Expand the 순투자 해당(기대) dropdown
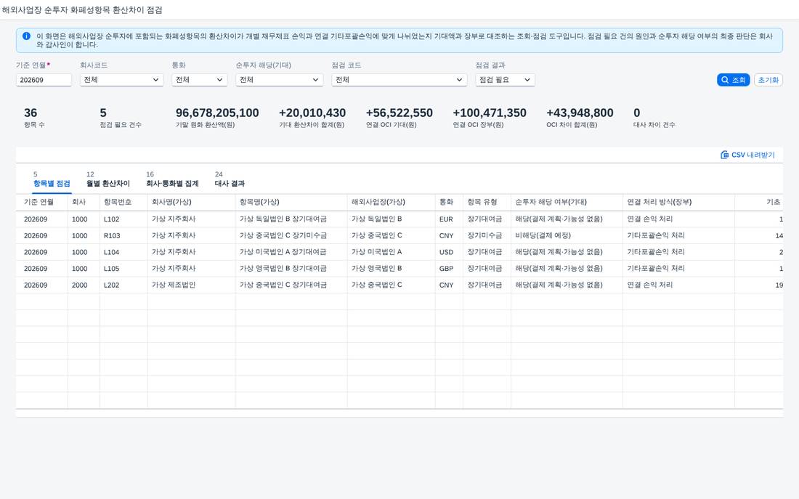Screen dimensions: 799x499 pos(279,80)
